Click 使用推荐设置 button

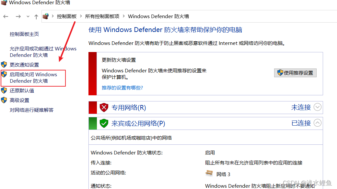coord(295,73)
